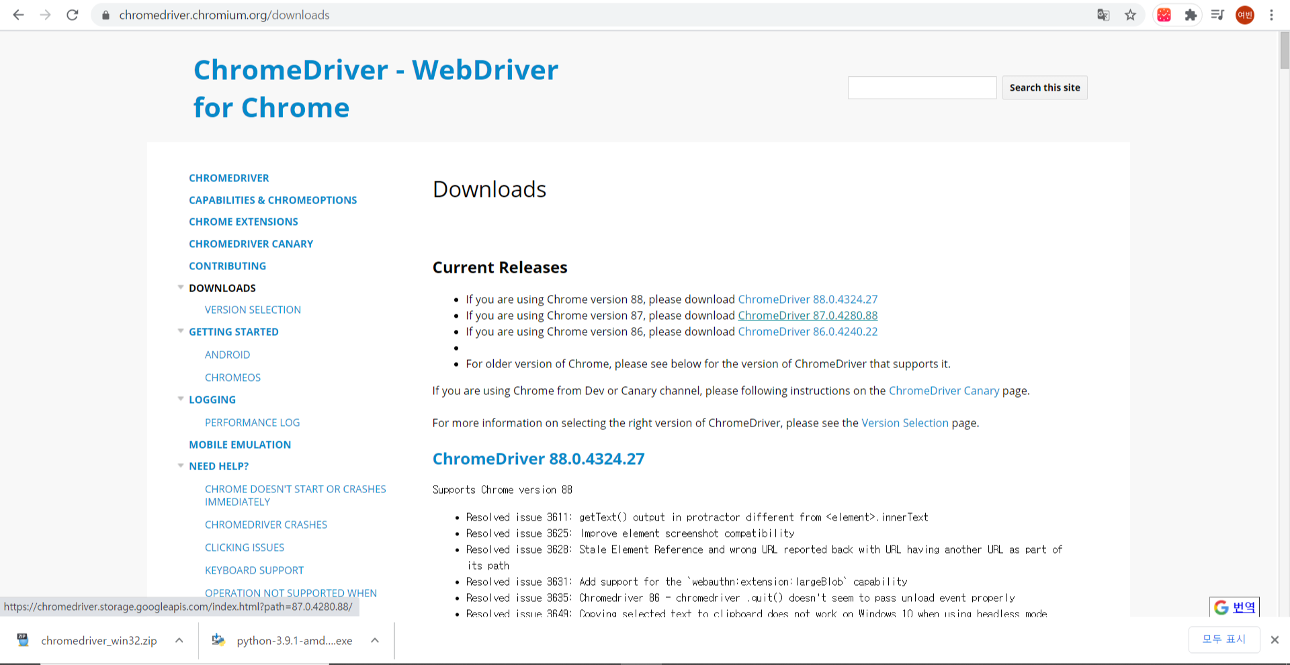Go to CHROMEOS sidebar page
The height and width of the screenshot is (665, 1290).
click(x=232, y=378)
